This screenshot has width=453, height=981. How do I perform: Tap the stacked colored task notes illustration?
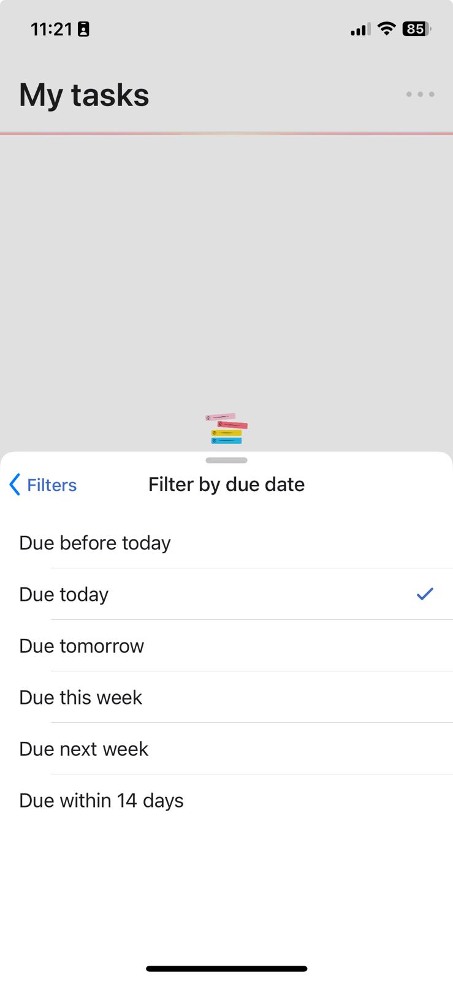coord(226,429)
